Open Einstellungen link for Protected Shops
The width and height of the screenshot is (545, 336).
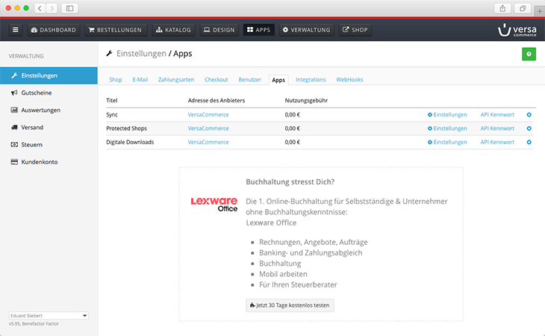447,128
